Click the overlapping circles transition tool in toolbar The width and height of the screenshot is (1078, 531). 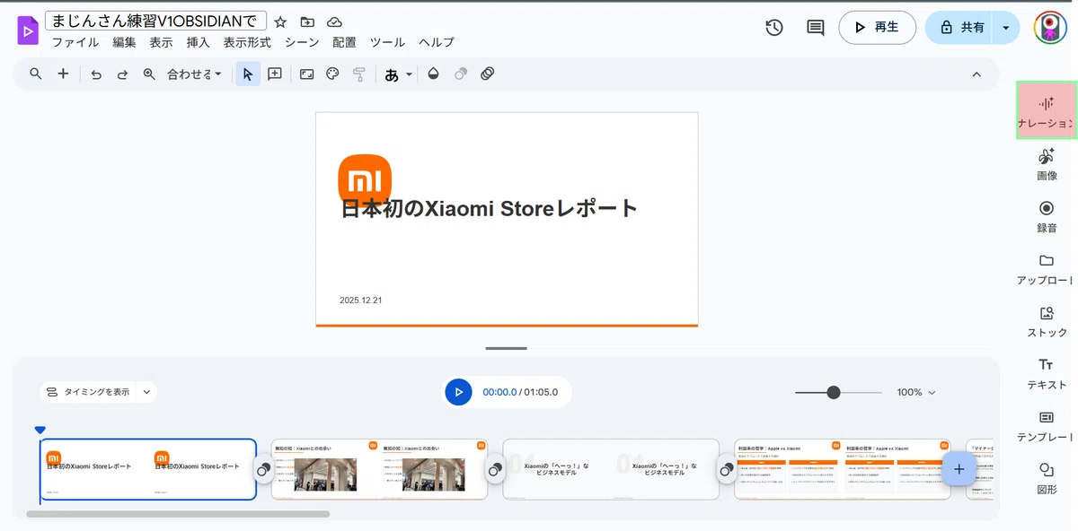pyautogui.click(x=461, y=74)
